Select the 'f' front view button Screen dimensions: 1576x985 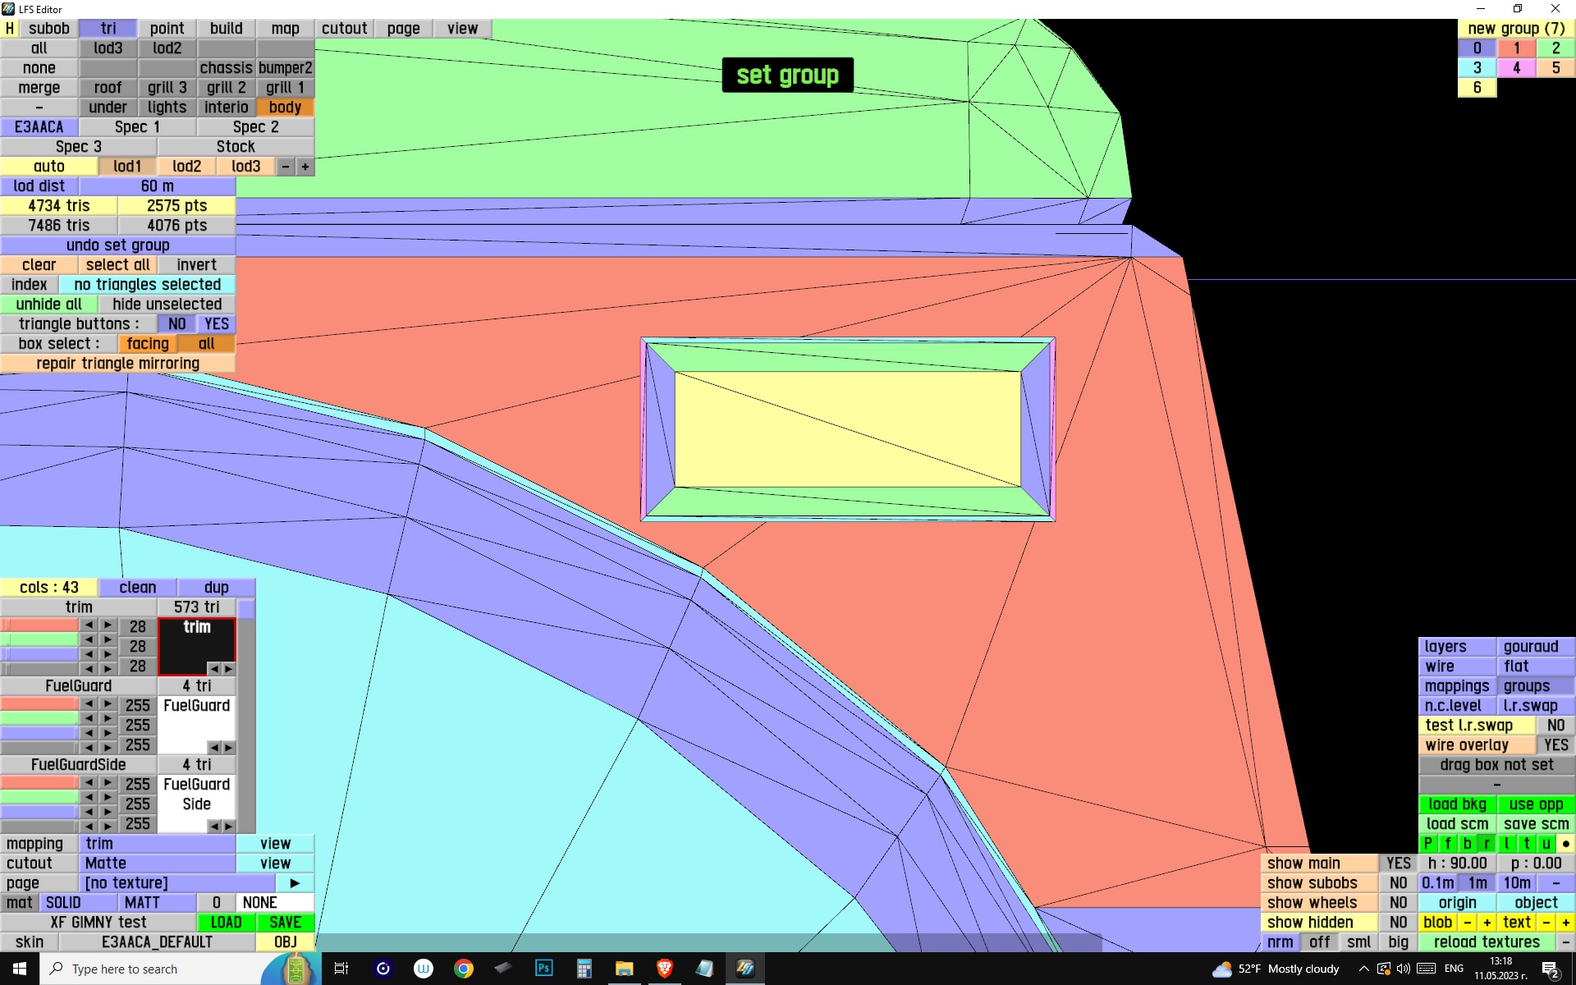[x=1447, y=843]
